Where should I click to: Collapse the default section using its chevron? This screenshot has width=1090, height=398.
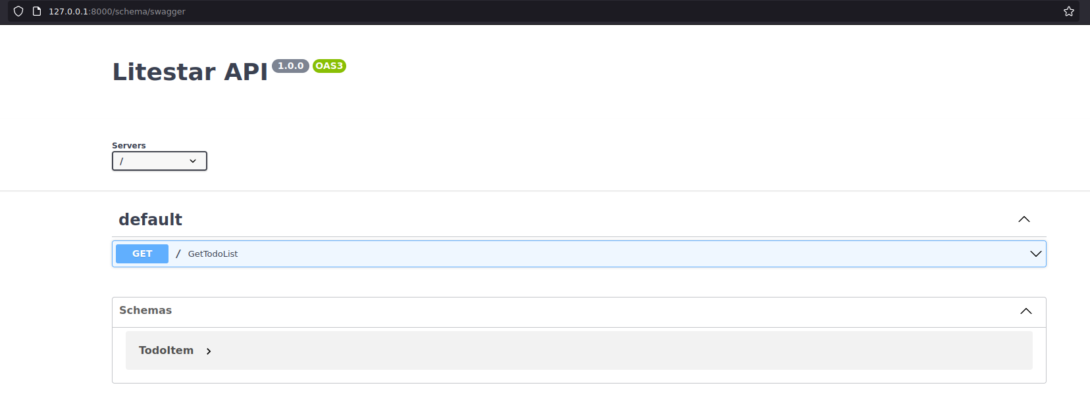click(x=1024, y=219)
